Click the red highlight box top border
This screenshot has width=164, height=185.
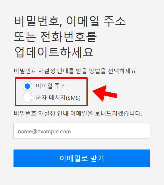(x=51, y=78)
